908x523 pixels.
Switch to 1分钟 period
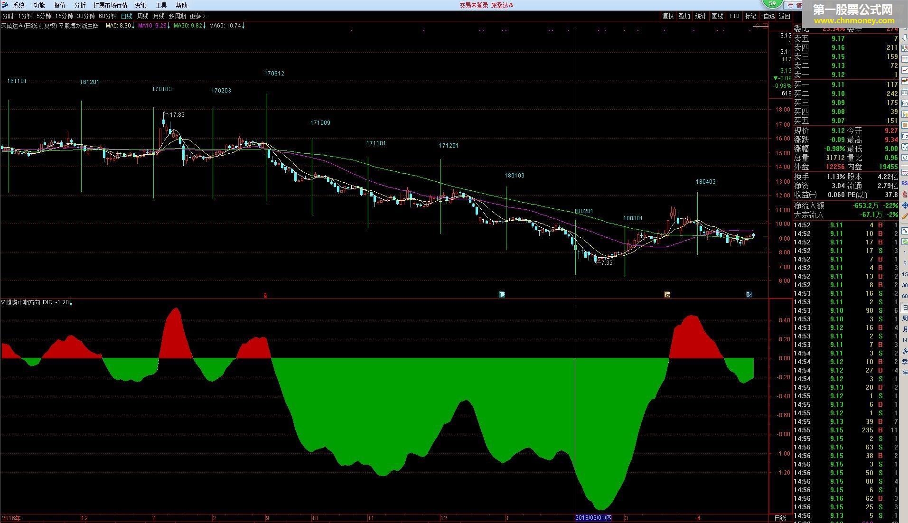(x=25, y=16)
